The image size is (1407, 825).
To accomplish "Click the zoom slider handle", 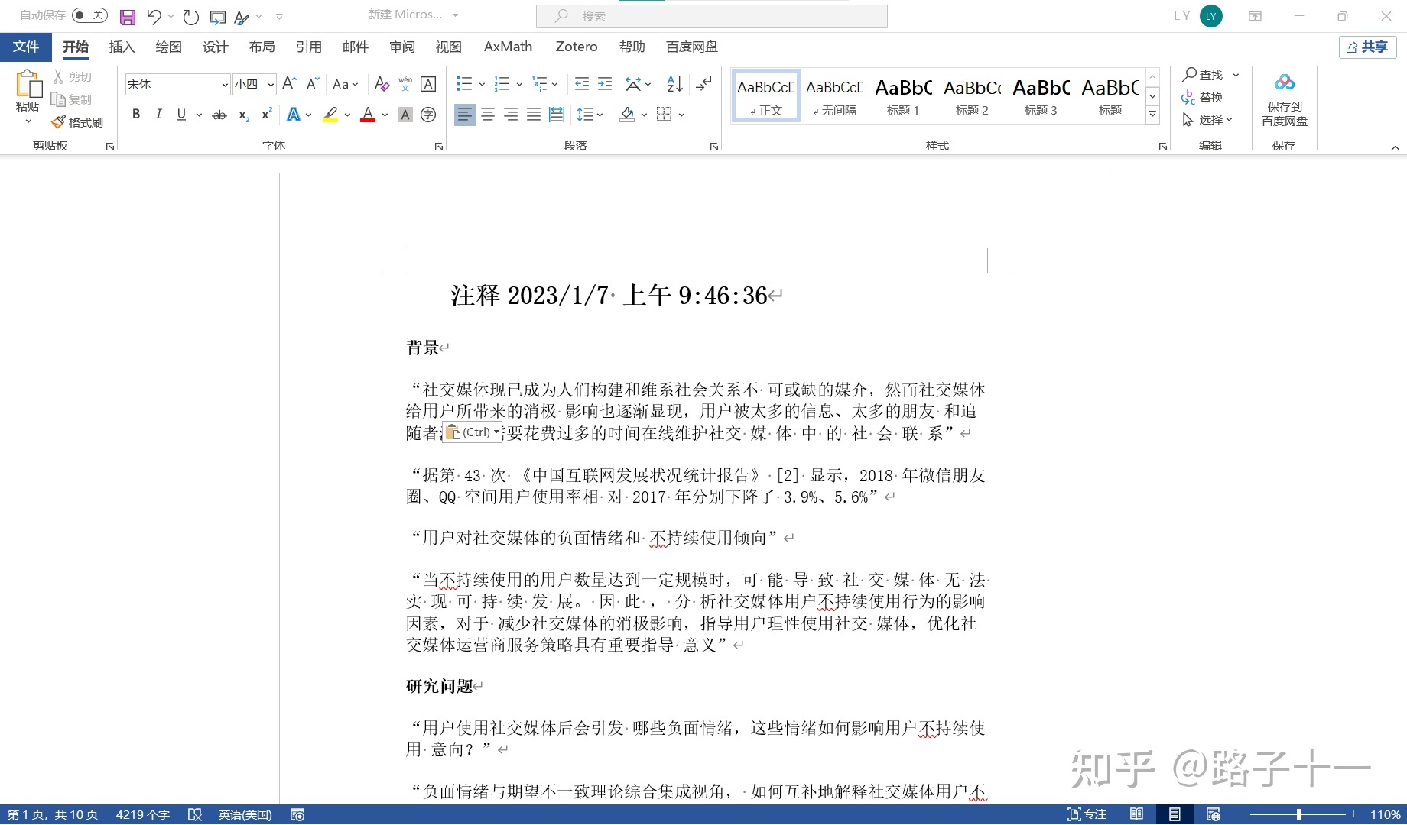I will pyautogui.click(x=1298, y=814).
